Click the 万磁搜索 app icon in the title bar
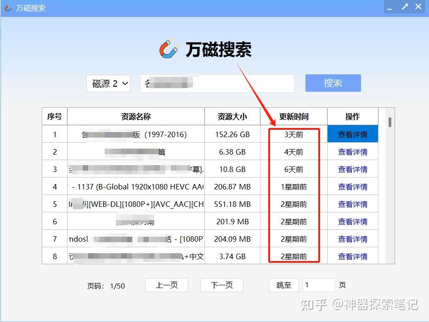 pos(8,8)
